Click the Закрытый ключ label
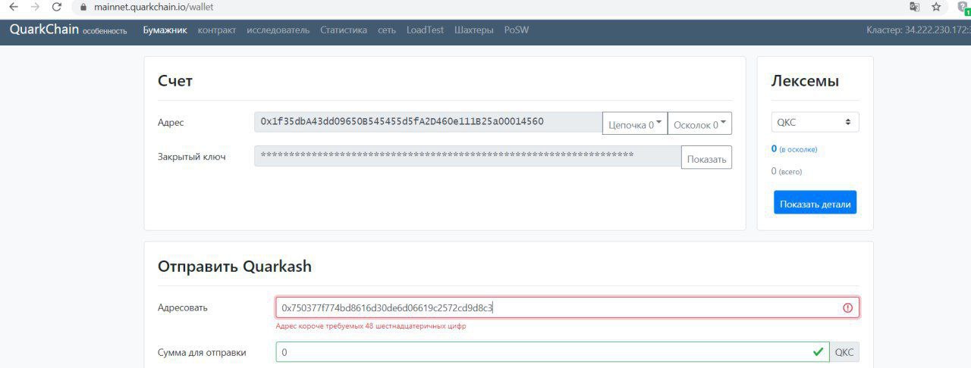971x368 pixels. click(x=191, y=157)
